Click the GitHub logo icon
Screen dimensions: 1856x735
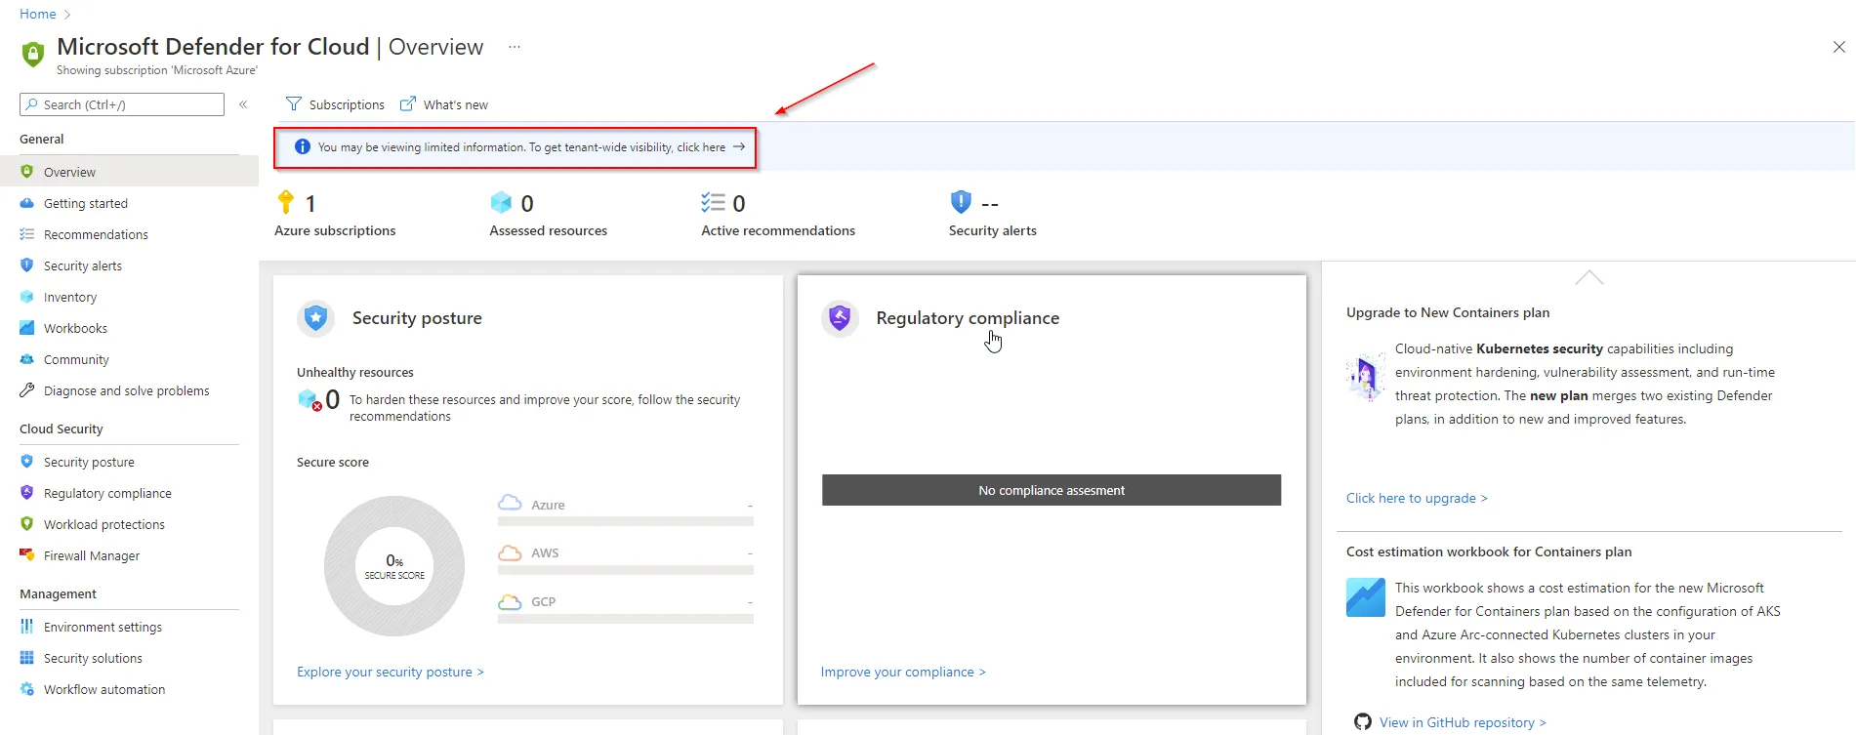point(1363,722)
